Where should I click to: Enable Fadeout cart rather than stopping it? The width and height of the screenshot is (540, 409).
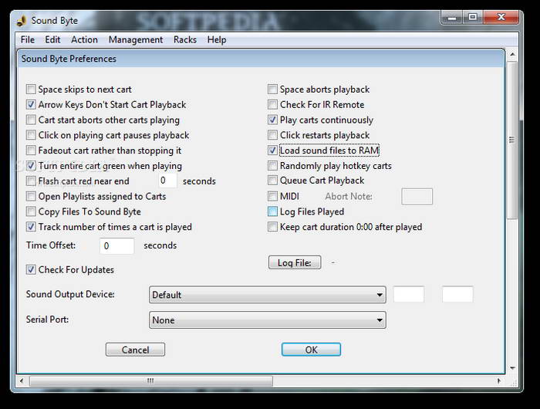coord(31,150)
